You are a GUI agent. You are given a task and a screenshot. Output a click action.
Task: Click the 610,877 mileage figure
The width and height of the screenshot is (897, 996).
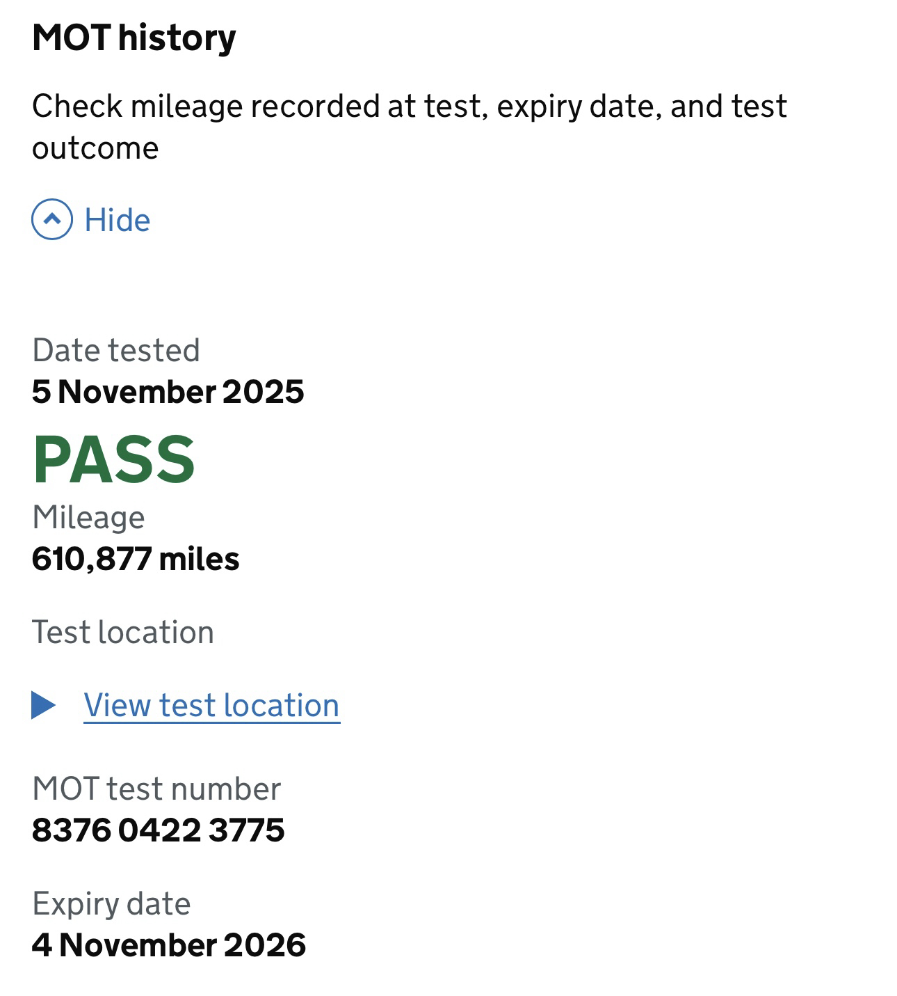(x=92, y=559)
